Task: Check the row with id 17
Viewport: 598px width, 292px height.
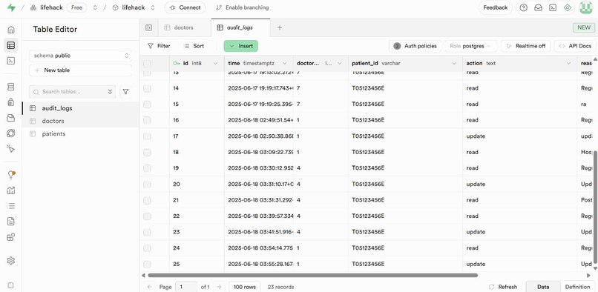Action: 147,136
